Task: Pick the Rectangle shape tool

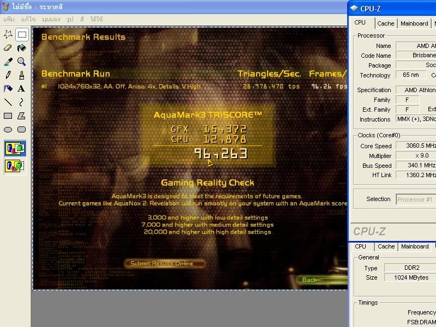Action: point(8,116)
